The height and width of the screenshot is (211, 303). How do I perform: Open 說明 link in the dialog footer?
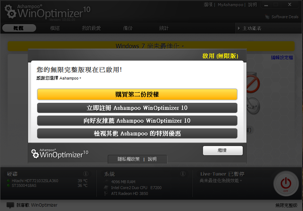pyautogui.click(x=152, y=159)
